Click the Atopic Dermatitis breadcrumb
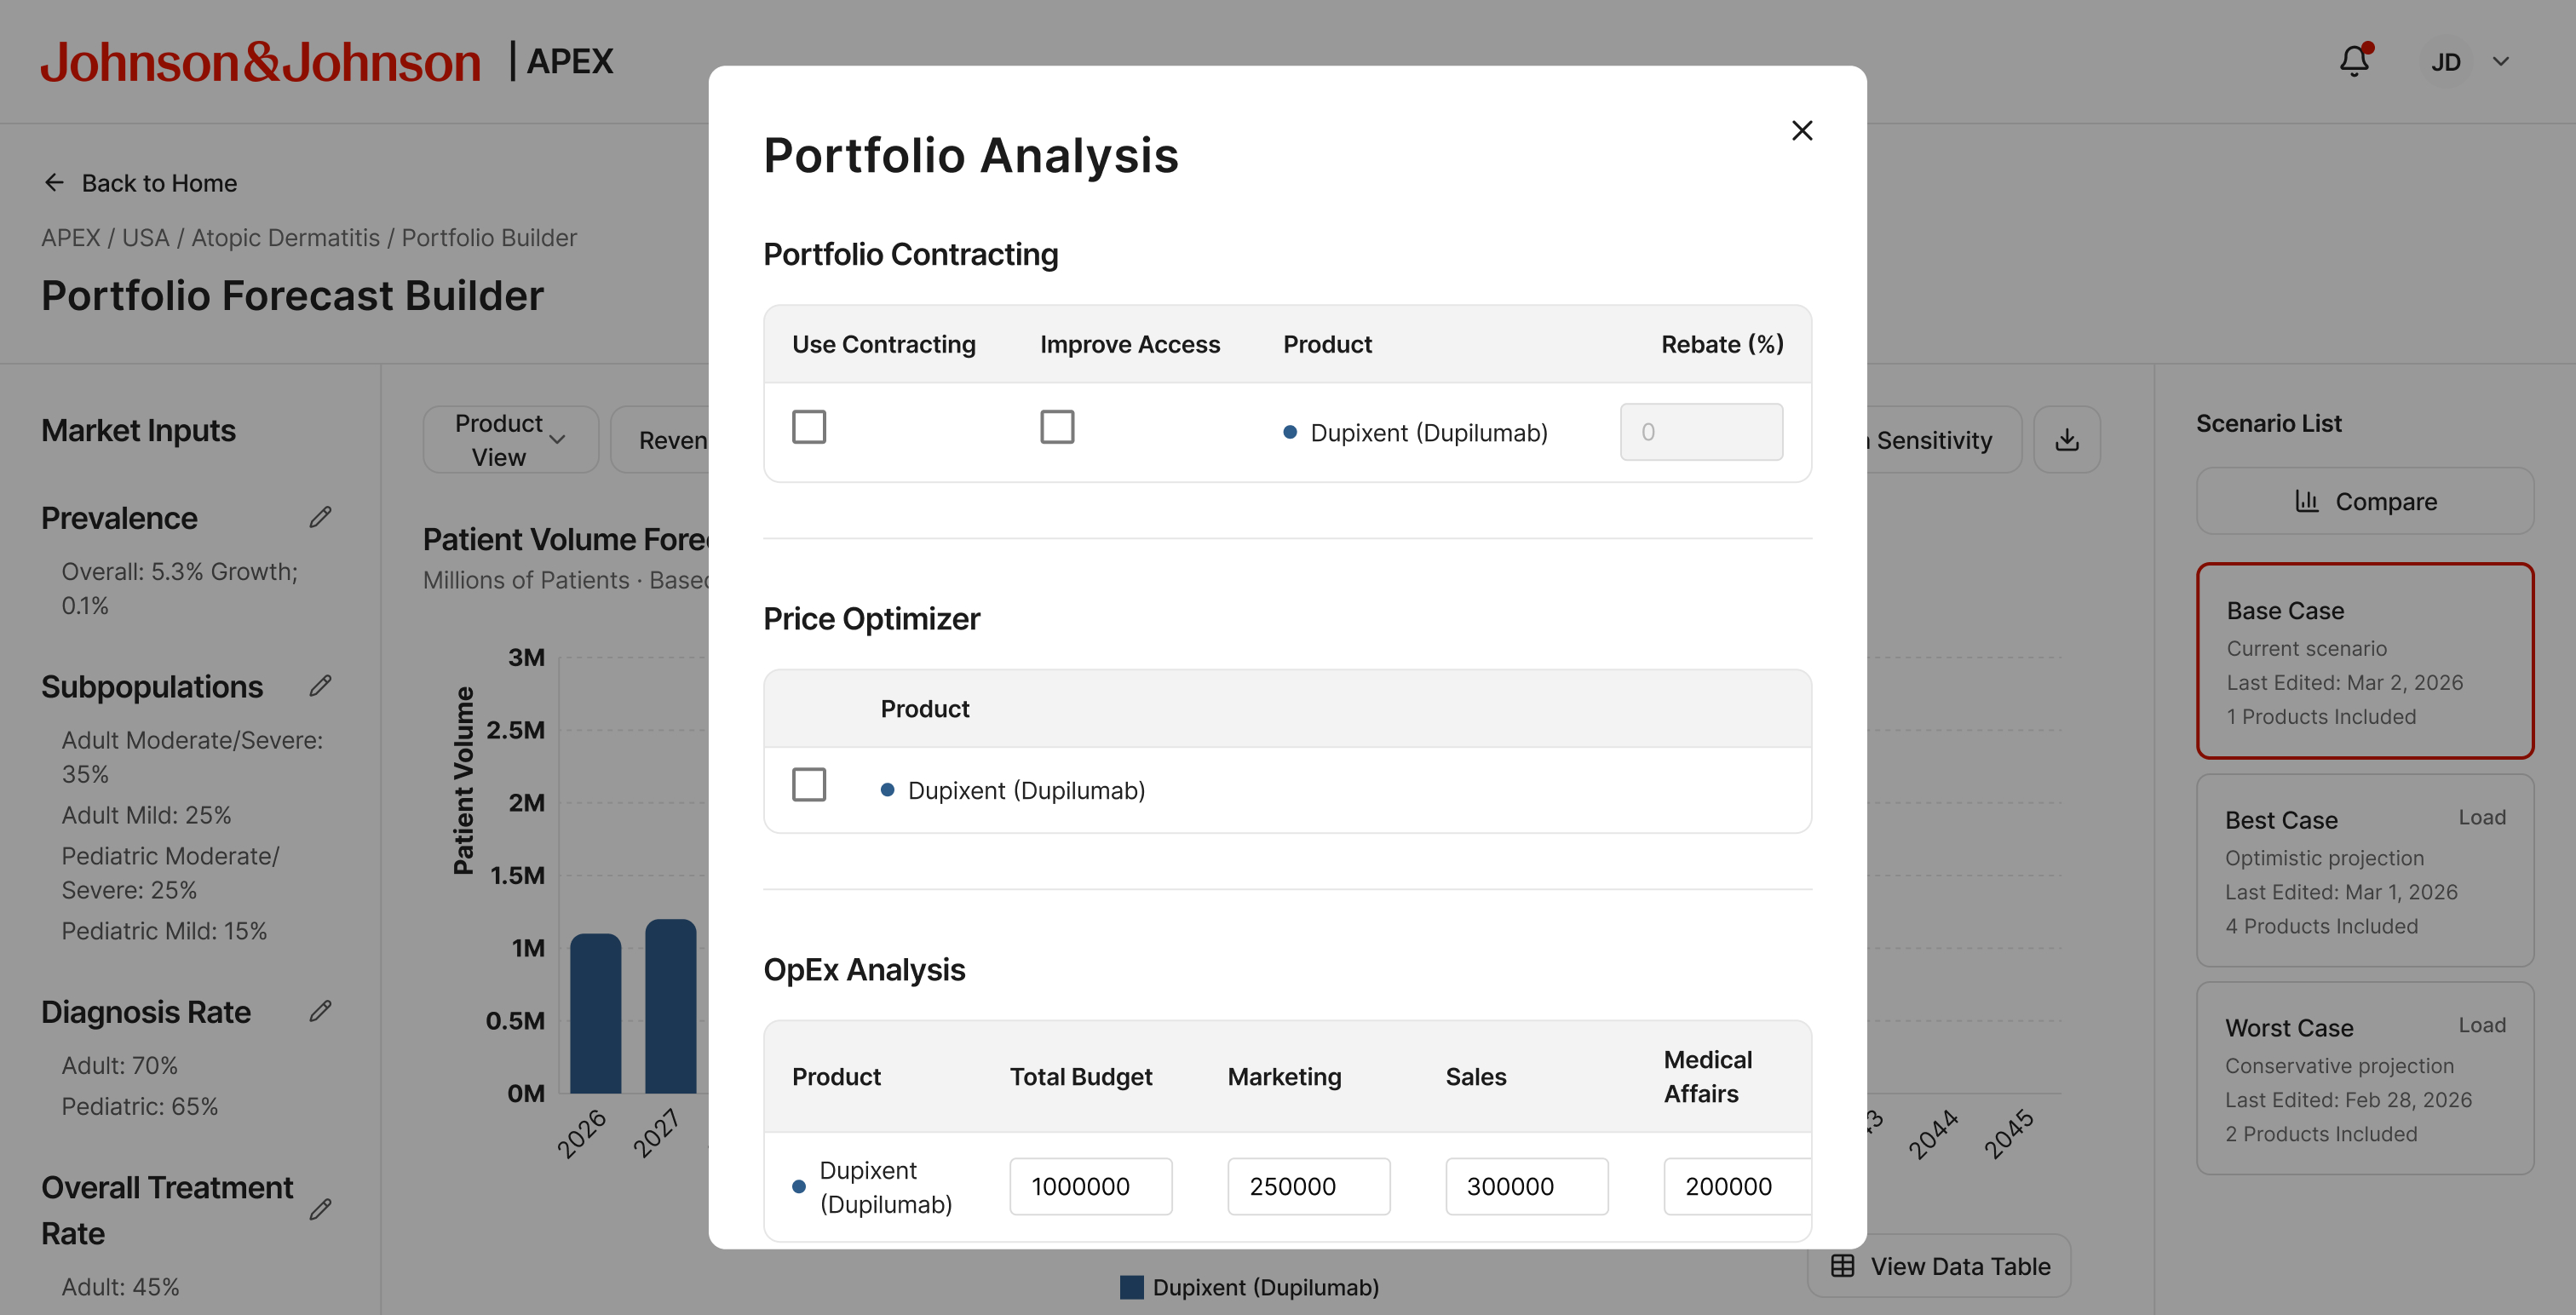 tap(285, 238)
